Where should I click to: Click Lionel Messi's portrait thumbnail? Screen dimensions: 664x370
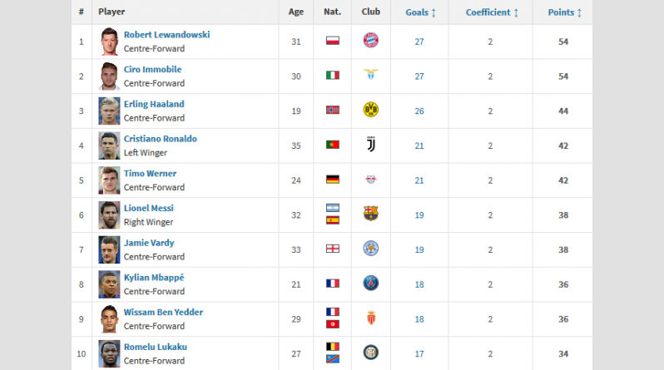pos(109,215)
